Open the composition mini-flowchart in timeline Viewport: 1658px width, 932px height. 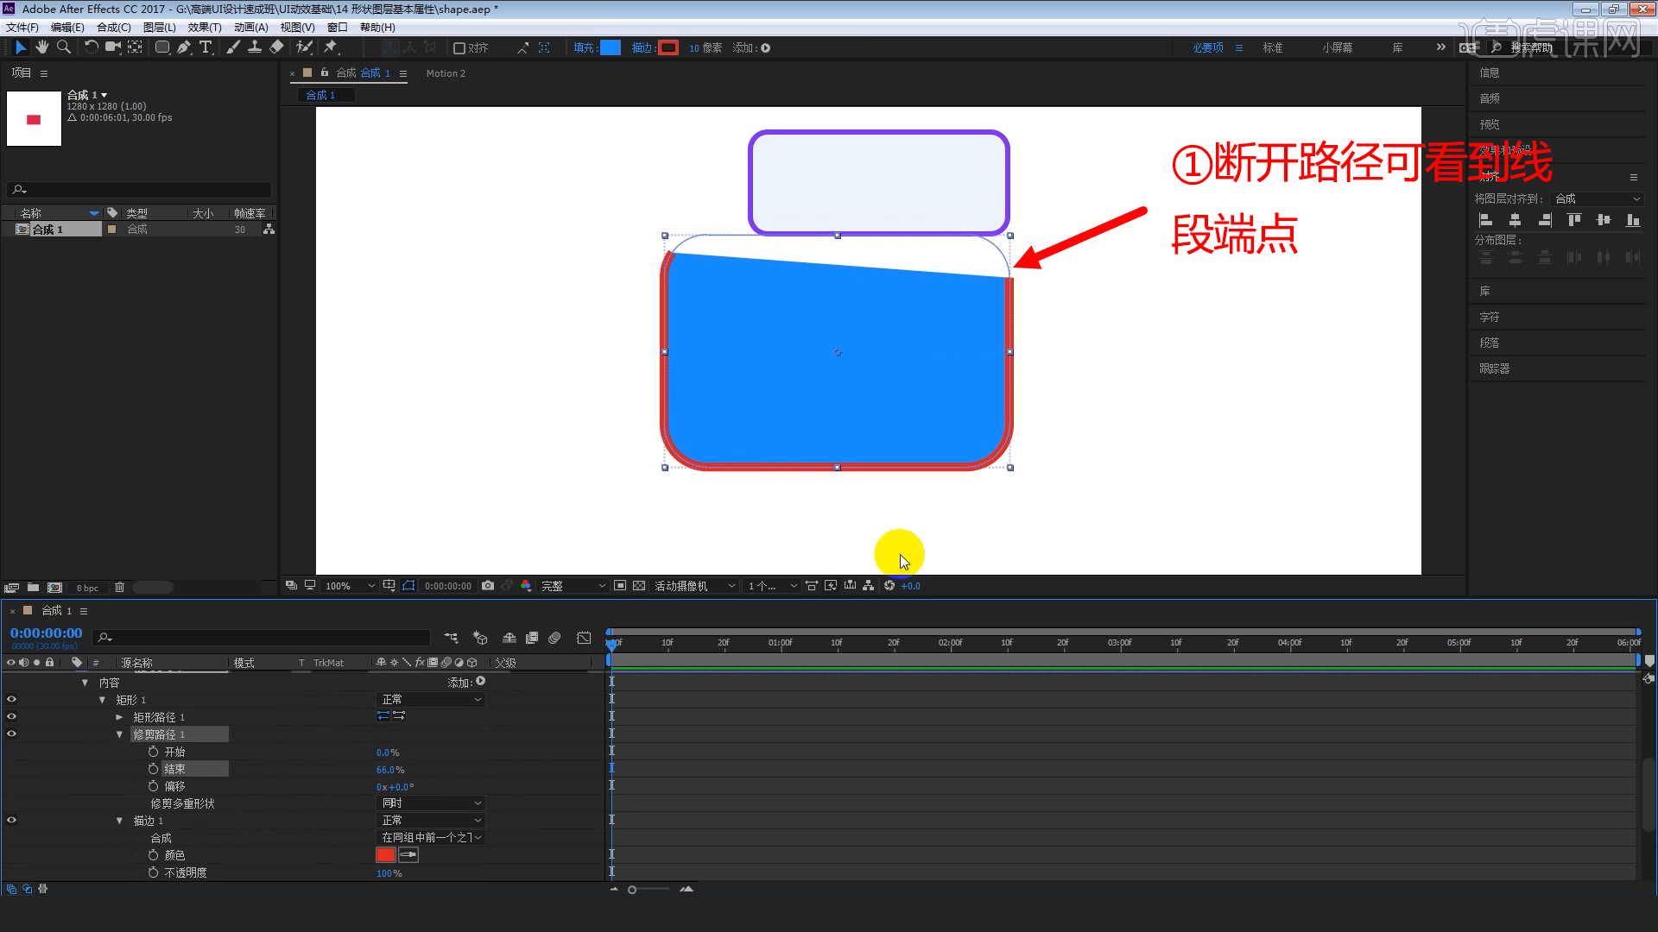click(x=452, y=638)
